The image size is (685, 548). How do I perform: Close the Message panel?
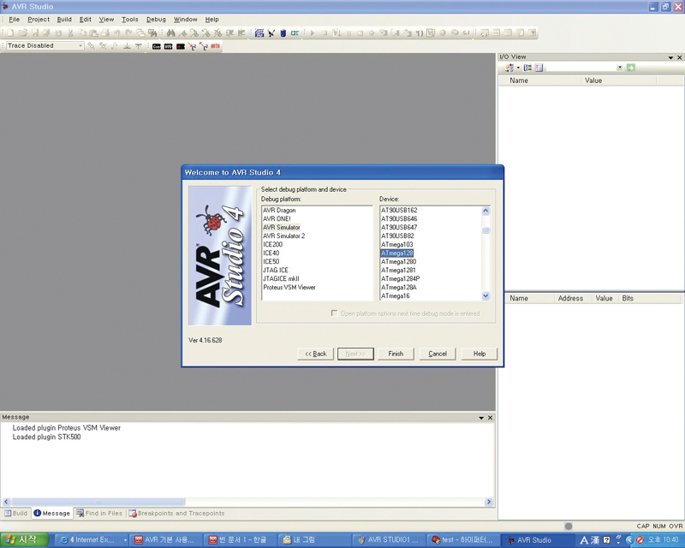[490, 418]
